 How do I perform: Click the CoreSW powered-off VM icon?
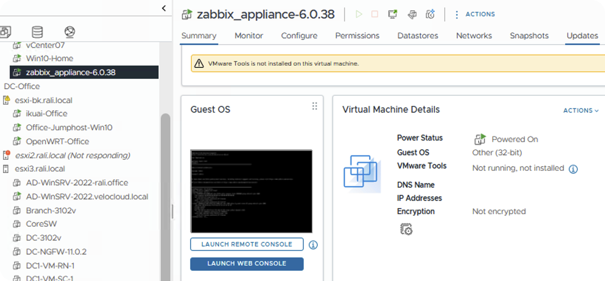pyautogui.click(x=17, y=224)
